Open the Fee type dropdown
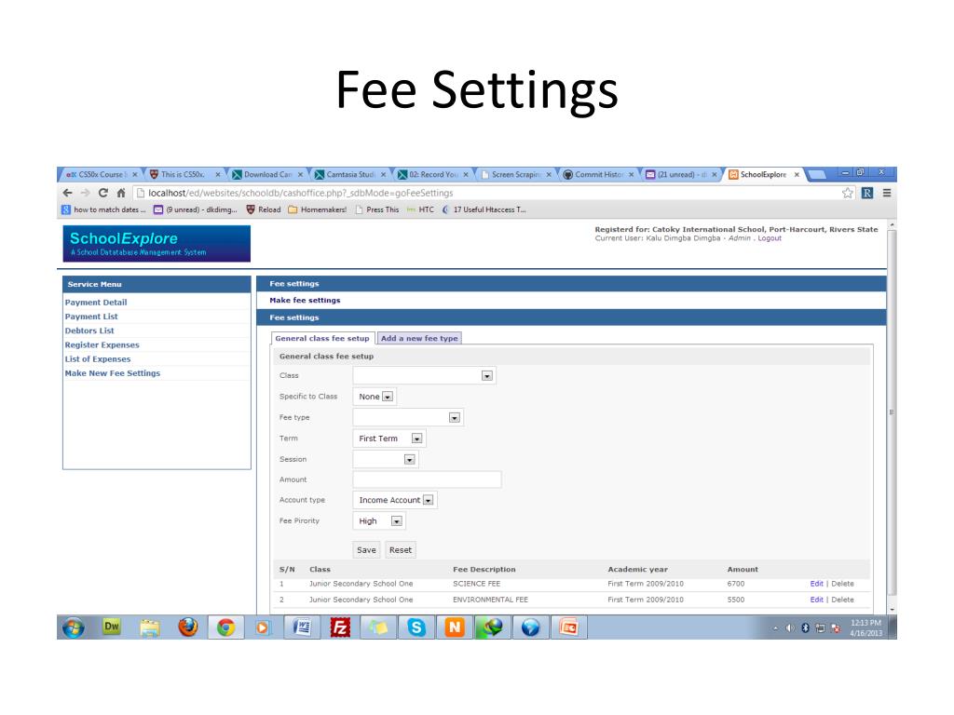This screenshot has width=954, height=715. coord(408,418)
